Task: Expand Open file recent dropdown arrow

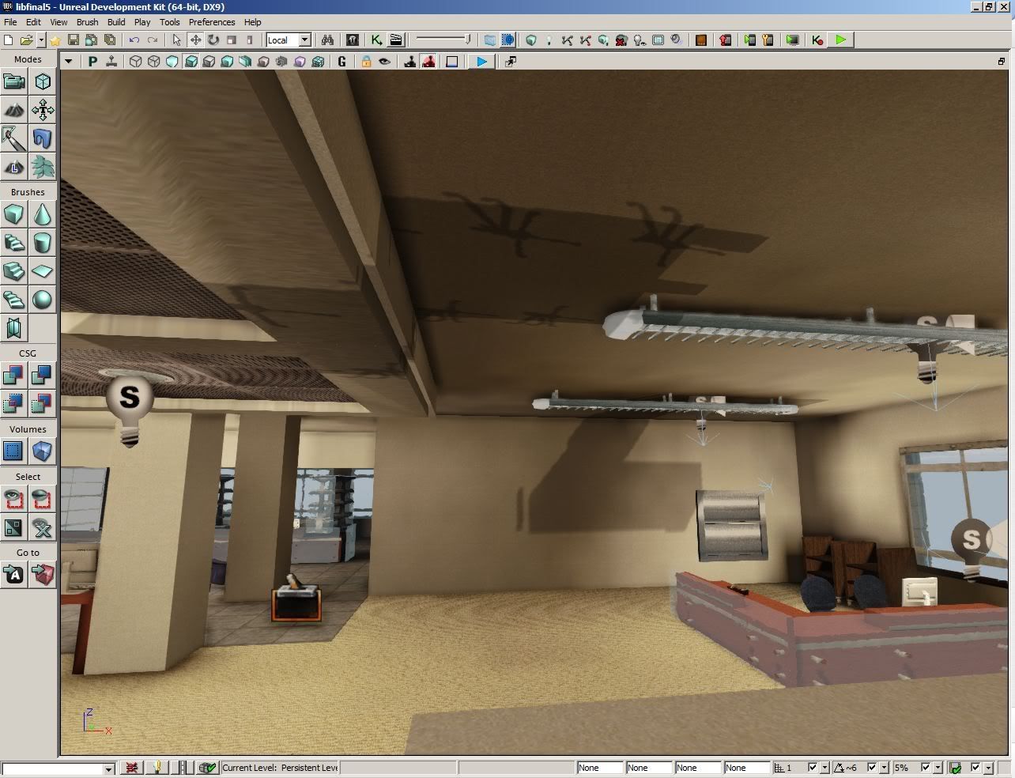Action: coord(40,40)
